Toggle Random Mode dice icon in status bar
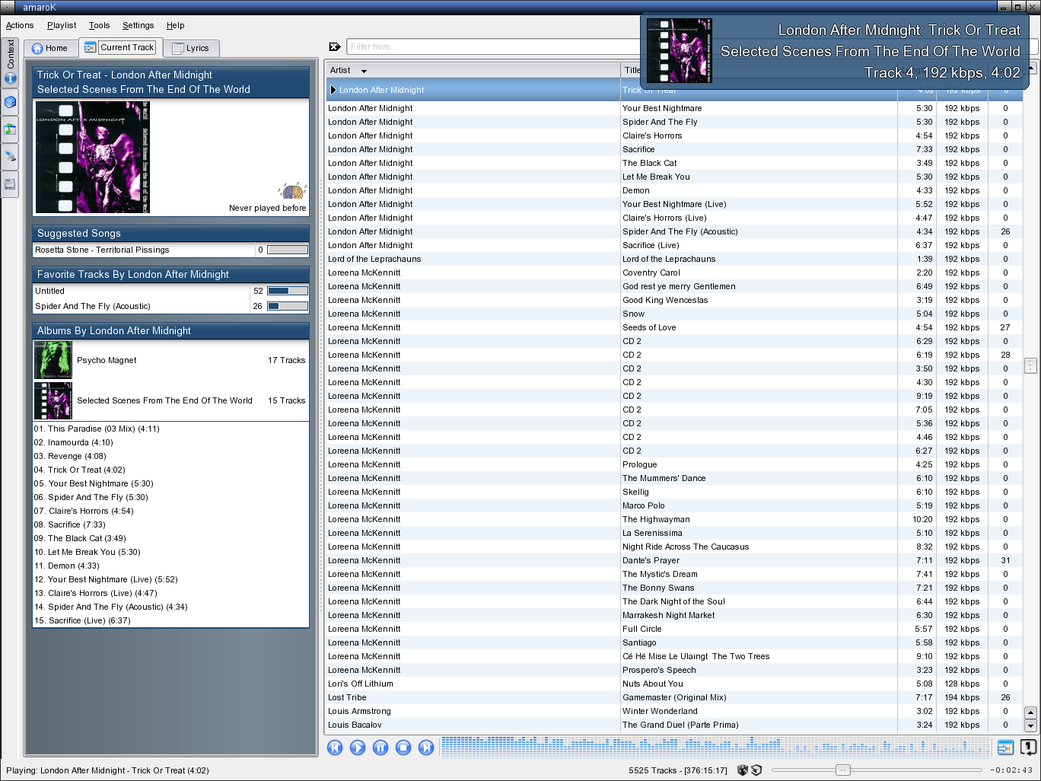 click(743, 770)
